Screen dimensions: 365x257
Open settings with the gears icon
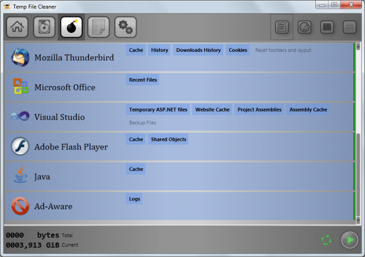(x=125, y=27)
